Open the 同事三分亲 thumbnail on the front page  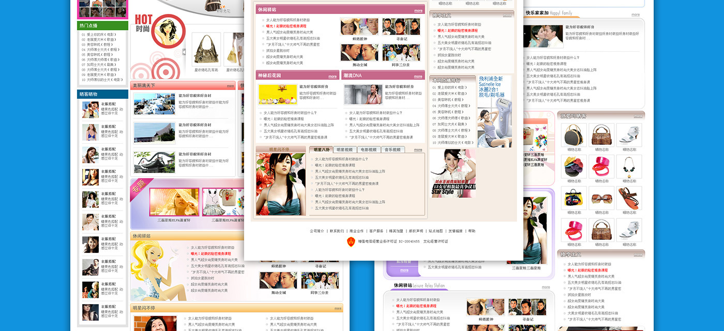(x=401, y=53)
